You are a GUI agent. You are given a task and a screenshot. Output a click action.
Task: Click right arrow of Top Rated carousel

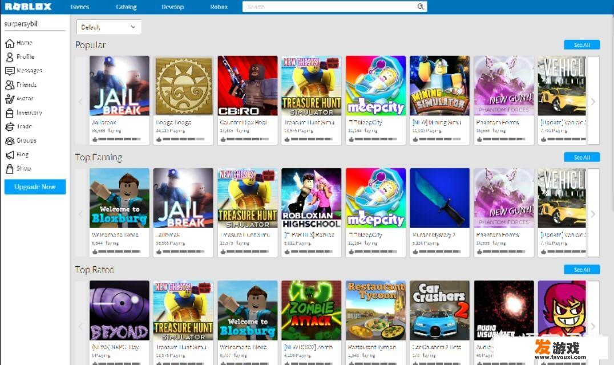click(x=593, y=326)
